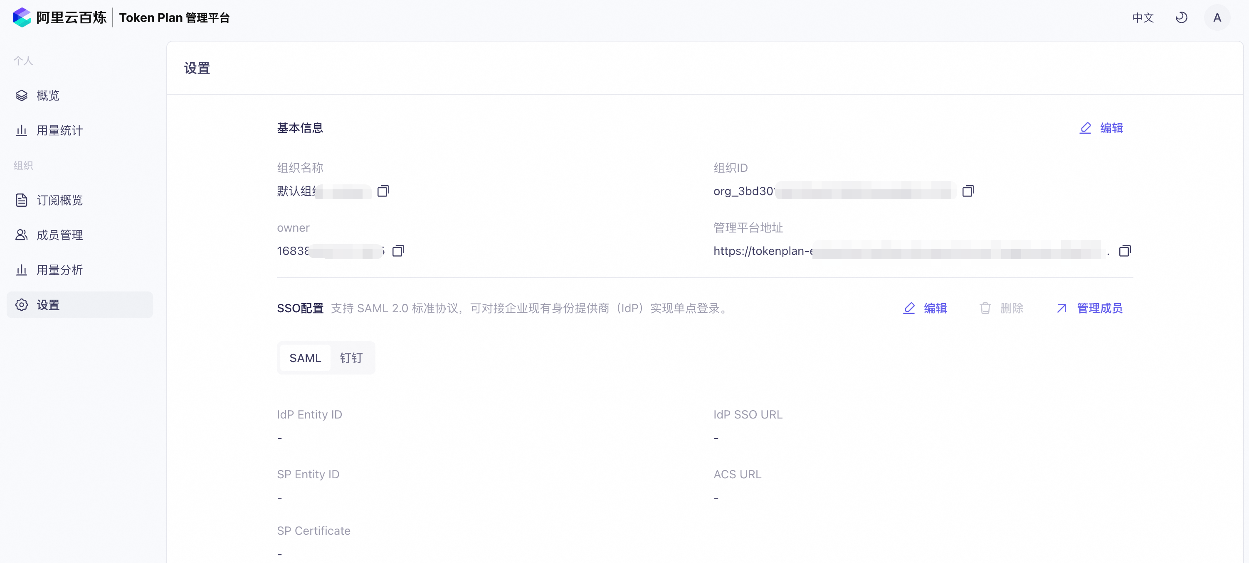Viewport: 1249px width, 563px height.
Task: Switch to the 钉钉 tab
Action: point(351,358)
